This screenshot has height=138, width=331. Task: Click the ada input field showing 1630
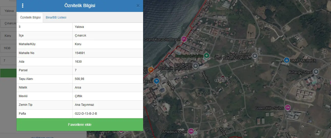point(8,48)
